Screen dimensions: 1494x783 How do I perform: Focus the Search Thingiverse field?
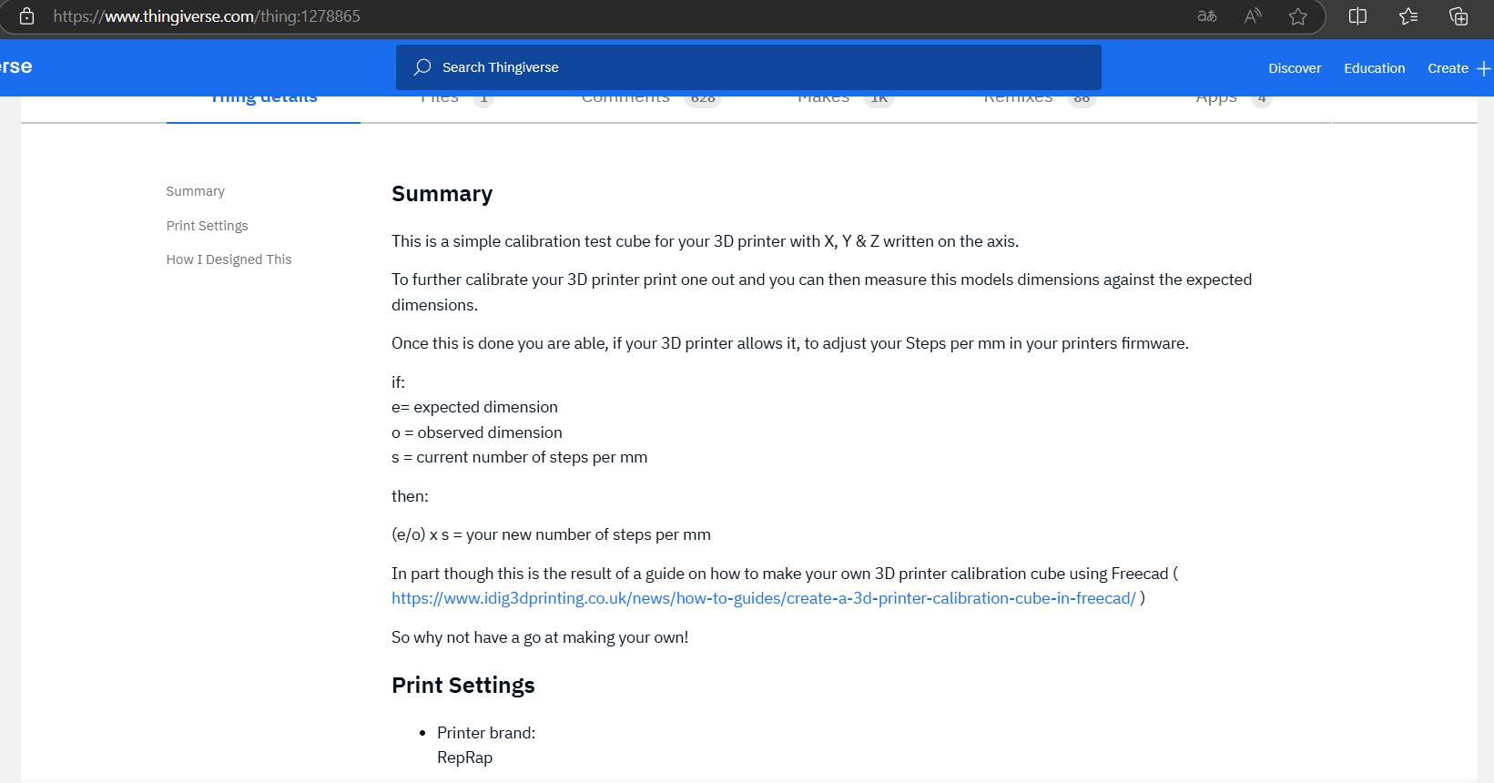pyautogui.click(x=748, y=67)
